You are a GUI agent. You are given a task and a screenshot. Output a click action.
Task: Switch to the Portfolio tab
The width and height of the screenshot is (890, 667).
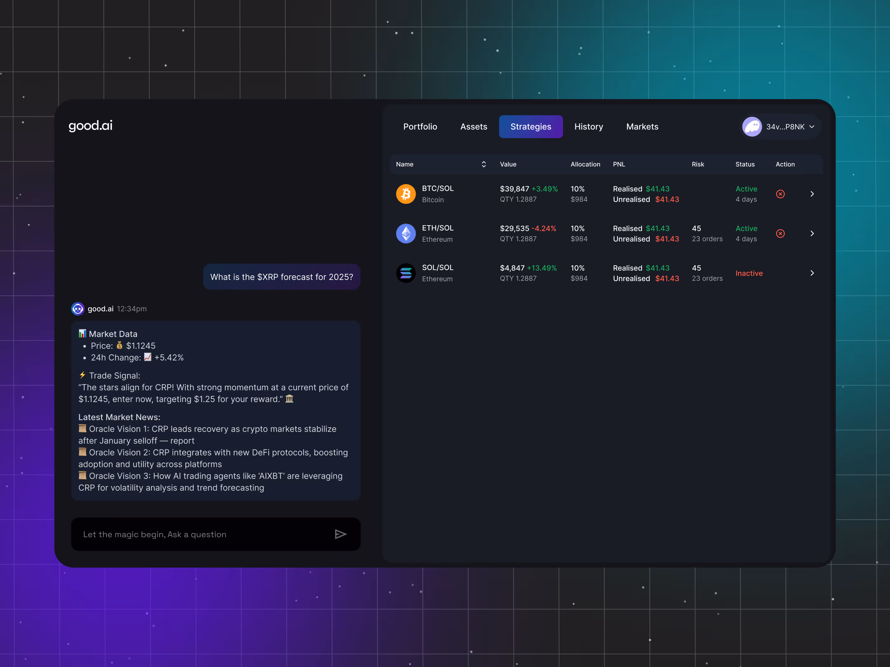pos(420,127)
